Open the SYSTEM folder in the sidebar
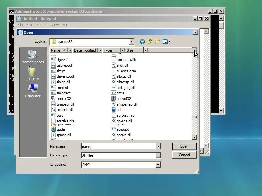The image size is (262, 196). 32,74
